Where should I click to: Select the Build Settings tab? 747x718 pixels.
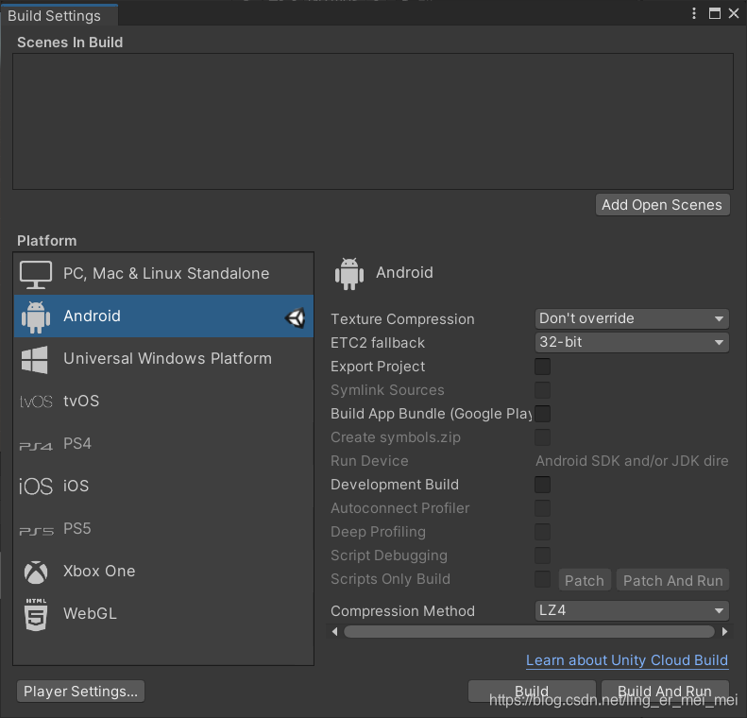[x=59, y=15]
